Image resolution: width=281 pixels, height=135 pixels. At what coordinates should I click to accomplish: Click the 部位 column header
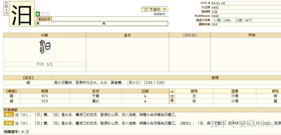[x=275, y=91]
